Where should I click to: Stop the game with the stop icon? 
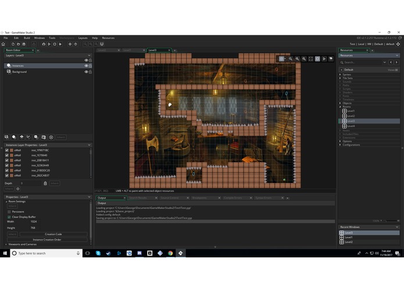55,44
